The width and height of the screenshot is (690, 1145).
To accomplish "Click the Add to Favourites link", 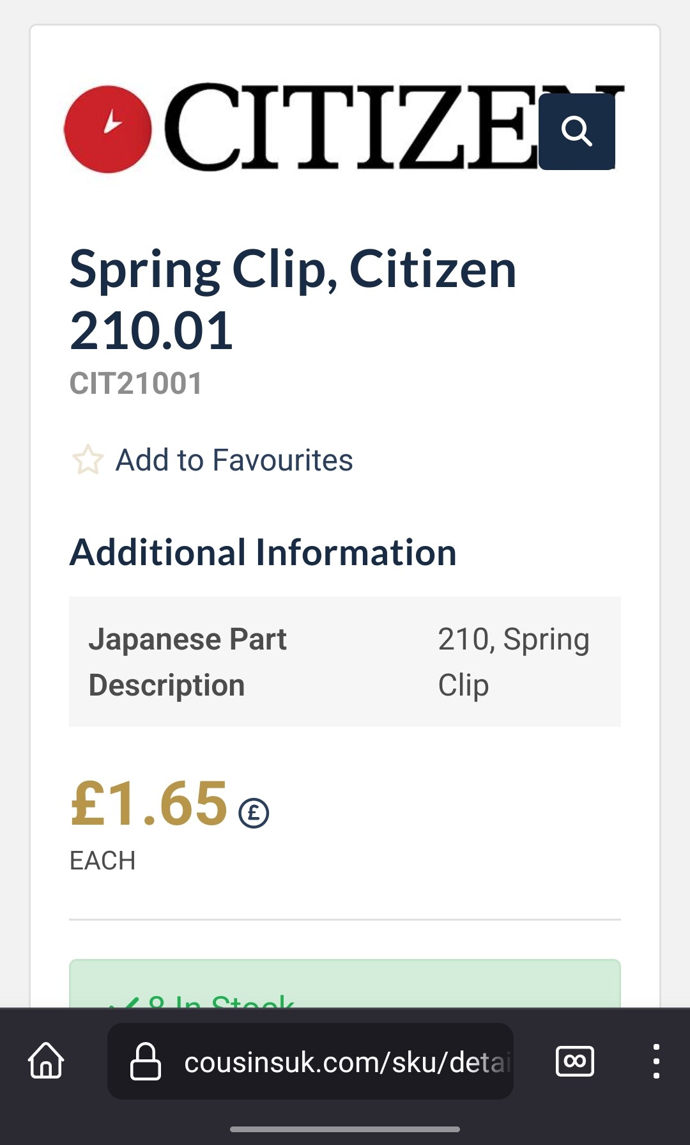I will 234,460.
